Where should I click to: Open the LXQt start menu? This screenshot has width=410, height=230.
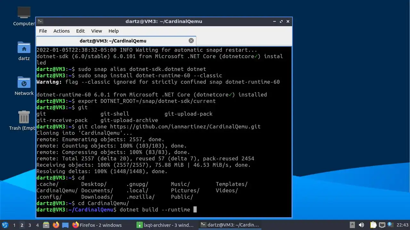(x=5, y=225)
